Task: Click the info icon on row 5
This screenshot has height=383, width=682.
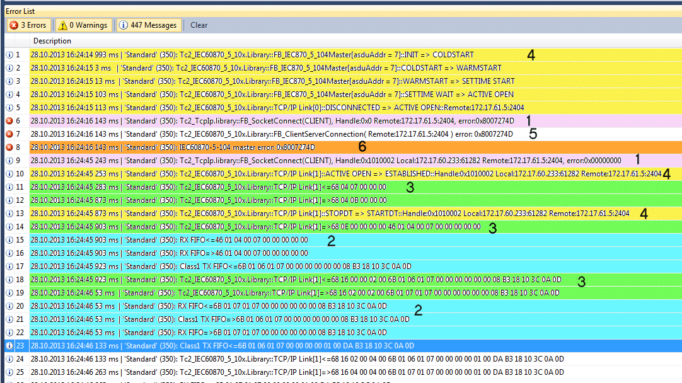Action: (x=9, y=108)
